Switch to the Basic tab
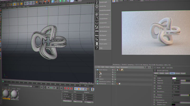This screenshot has height=106, width=190. (156, 73)
